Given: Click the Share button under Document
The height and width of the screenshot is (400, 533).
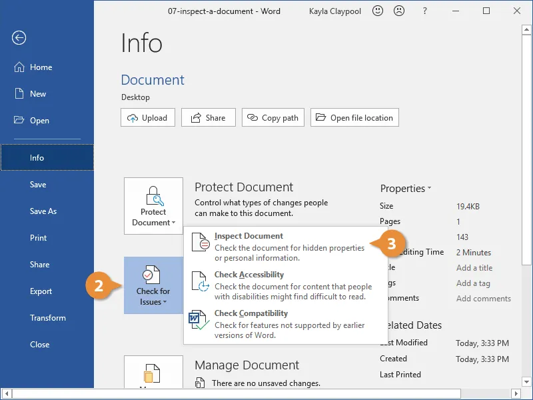Looking at the screenshot, I should coord(208,118).
